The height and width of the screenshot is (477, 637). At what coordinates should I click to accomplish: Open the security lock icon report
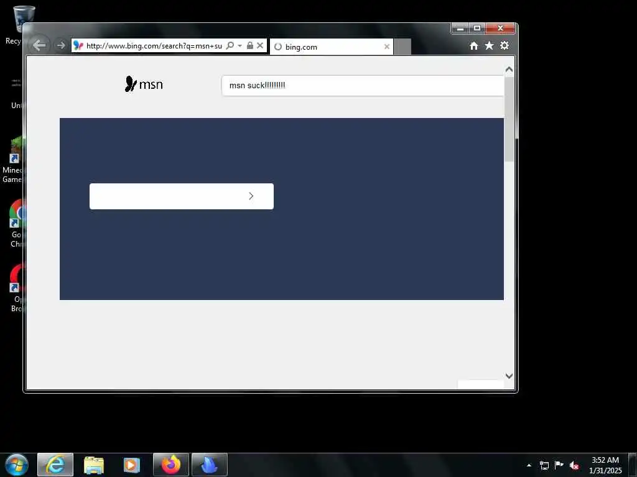click(x=250, y=45)
